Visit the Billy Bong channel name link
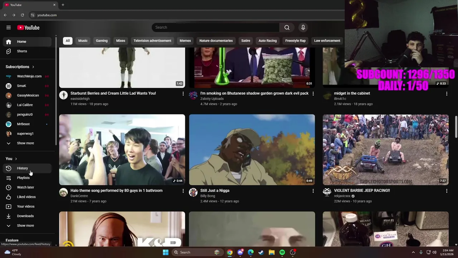Image resolution: width=458 pixels, height=258 pixels. coord(208,196)
